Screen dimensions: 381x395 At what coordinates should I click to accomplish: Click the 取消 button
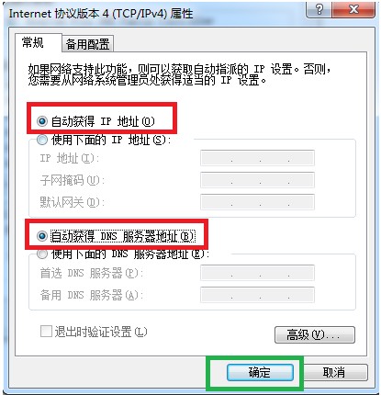point(333,372)
